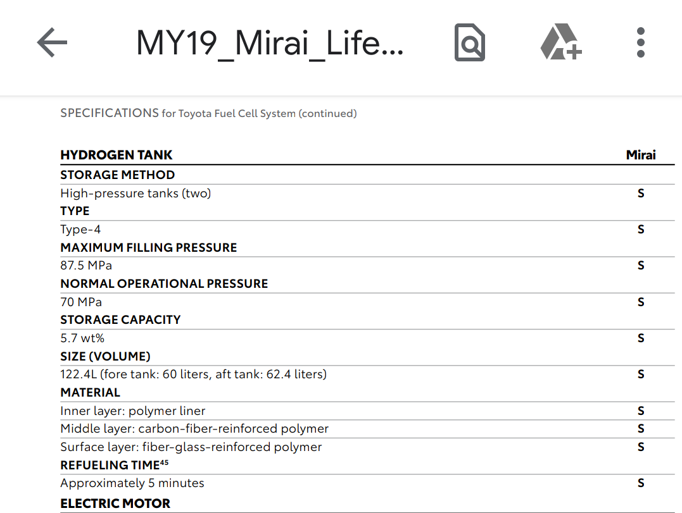
Task: Tap the '87.5 MPa' pressure value
Action: (x=86, y=266)
